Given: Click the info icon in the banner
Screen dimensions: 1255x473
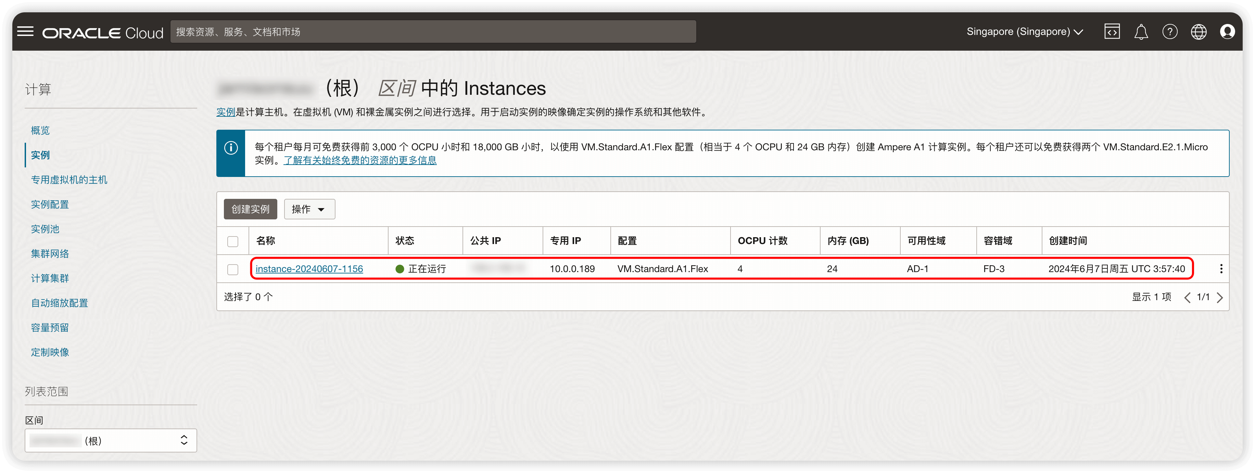Looking at the screenshot, I should coord(231,148).
